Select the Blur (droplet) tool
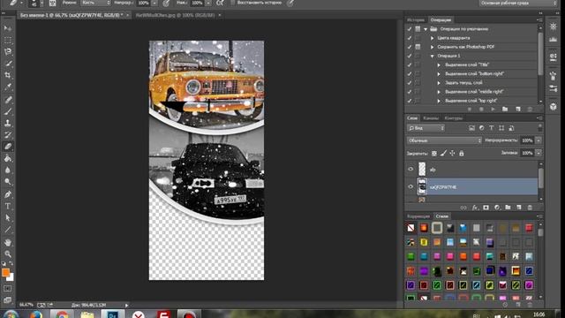Screen dimensions: 565x318 (x=8, y=170)
